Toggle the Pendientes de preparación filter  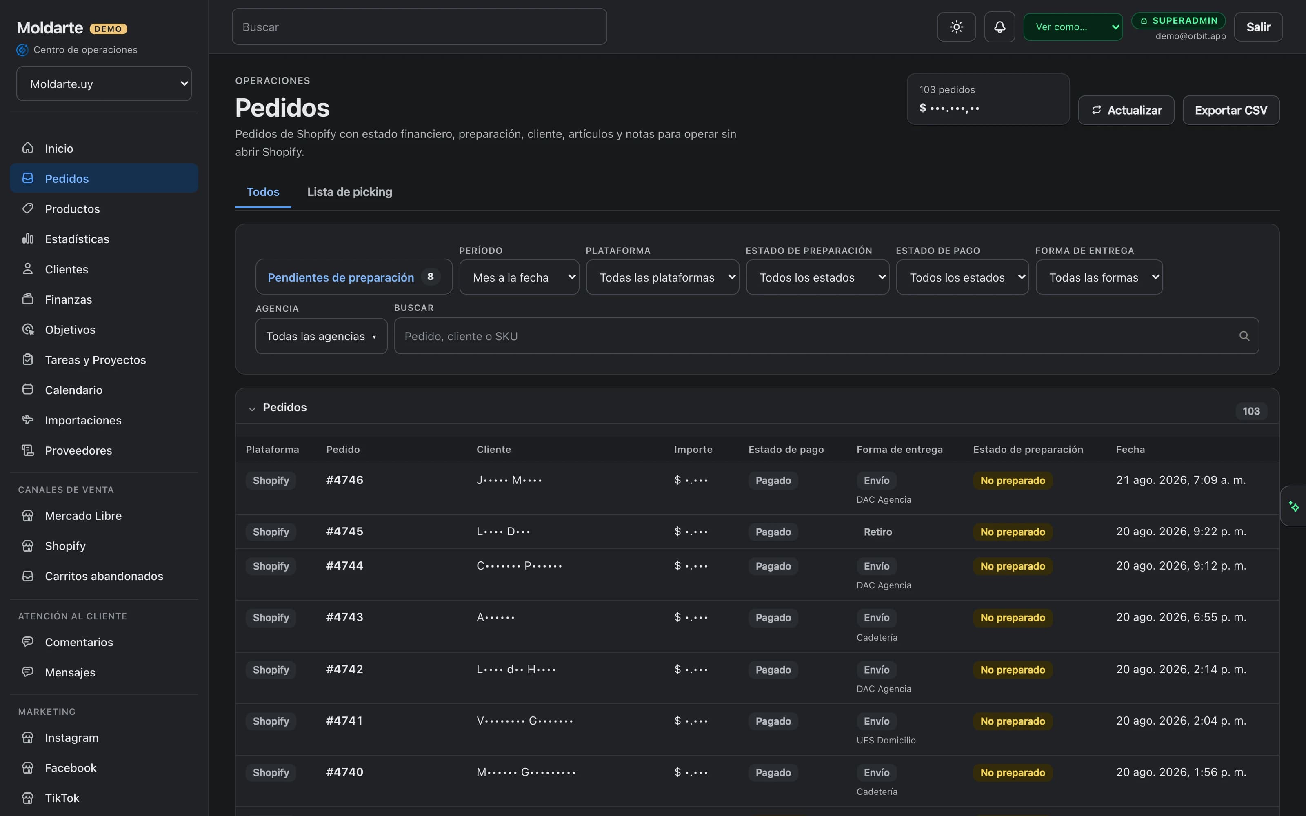(354, 277)
